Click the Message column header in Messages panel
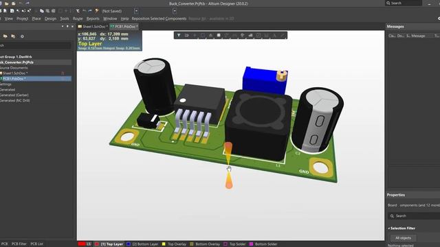 point(418,36)
